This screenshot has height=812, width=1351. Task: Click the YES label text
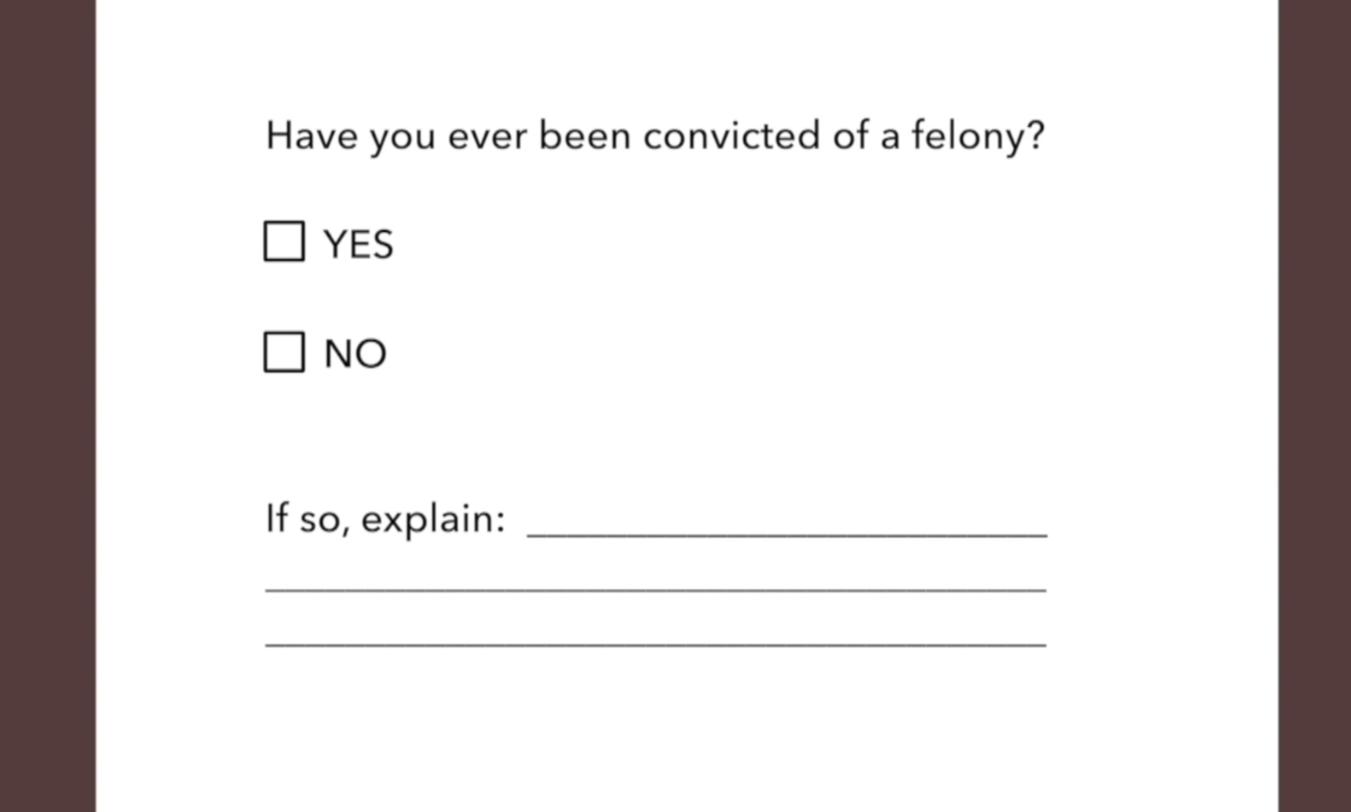click(359, 244)
